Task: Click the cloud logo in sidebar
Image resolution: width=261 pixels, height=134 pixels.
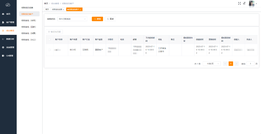Action: 8,5
